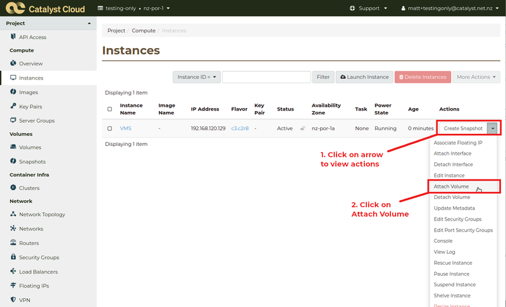
Task: Select Attach Interface from actions menu
Action: pos(452,153)
